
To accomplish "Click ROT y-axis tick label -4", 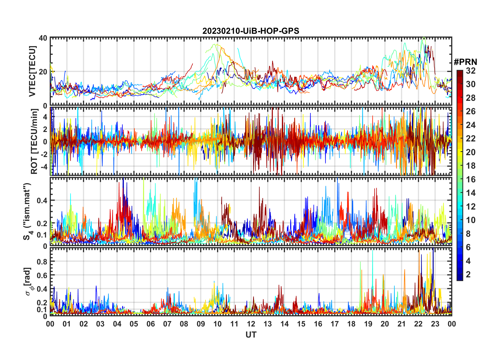I will coord(44,167).
